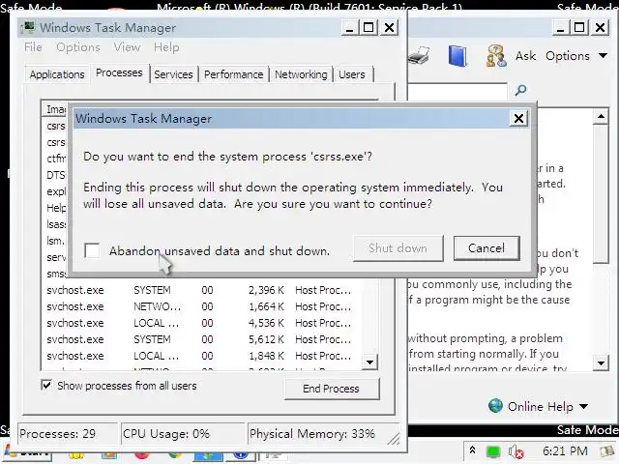This screenshot has width=619, height=464.
Task: Click the blue book Browse Help icon
Action: pos(457,56)
